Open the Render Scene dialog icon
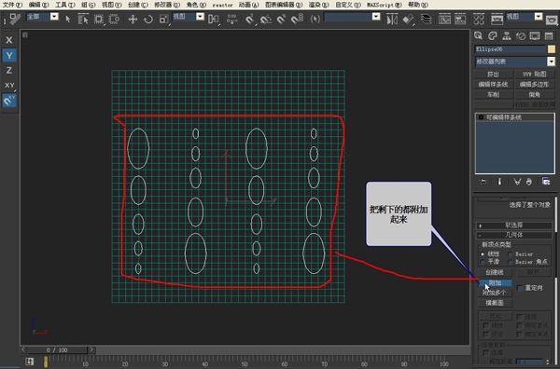 (x=497, y=19)
